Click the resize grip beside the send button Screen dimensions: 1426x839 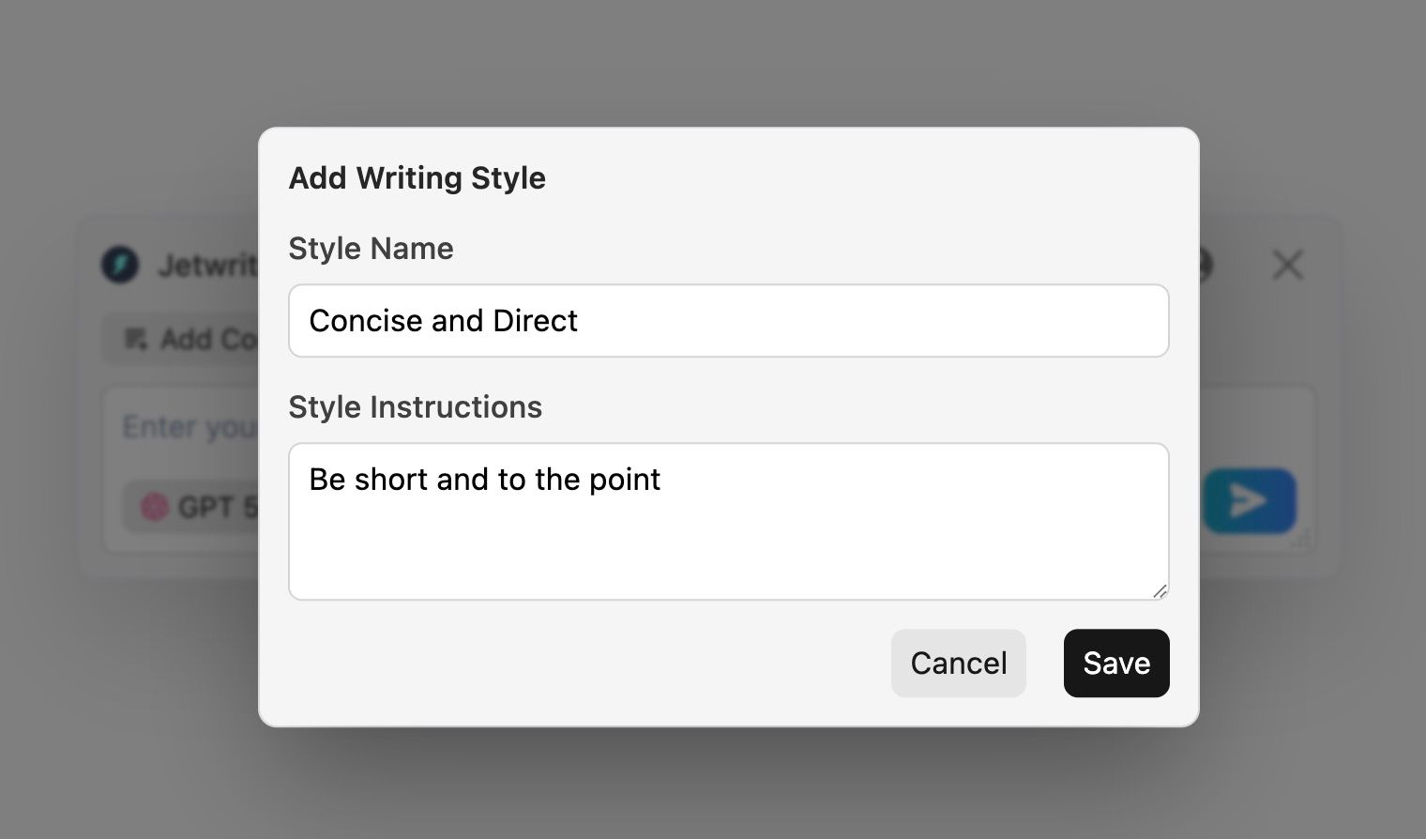(1301, 539)
